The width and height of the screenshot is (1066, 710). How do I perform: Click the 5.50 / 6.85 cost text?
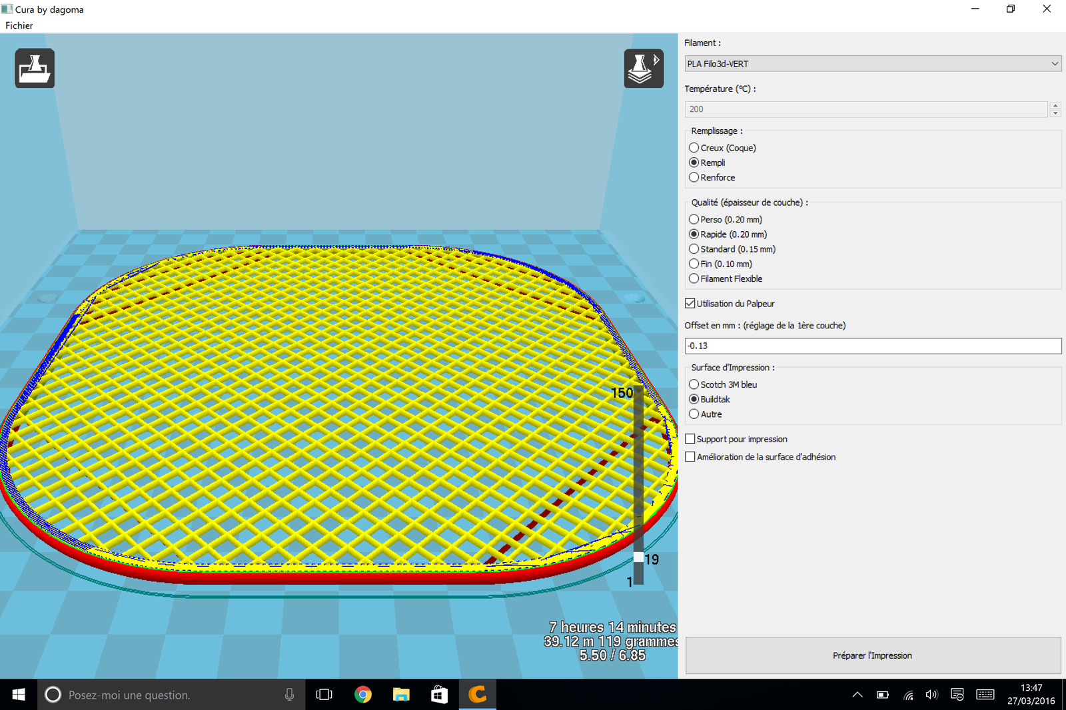(612, 655)
